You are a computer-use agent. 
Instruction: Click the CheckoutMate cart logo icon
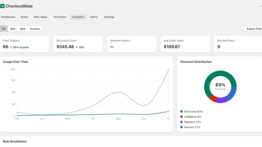pyautogui.click(x=2, y=6)
